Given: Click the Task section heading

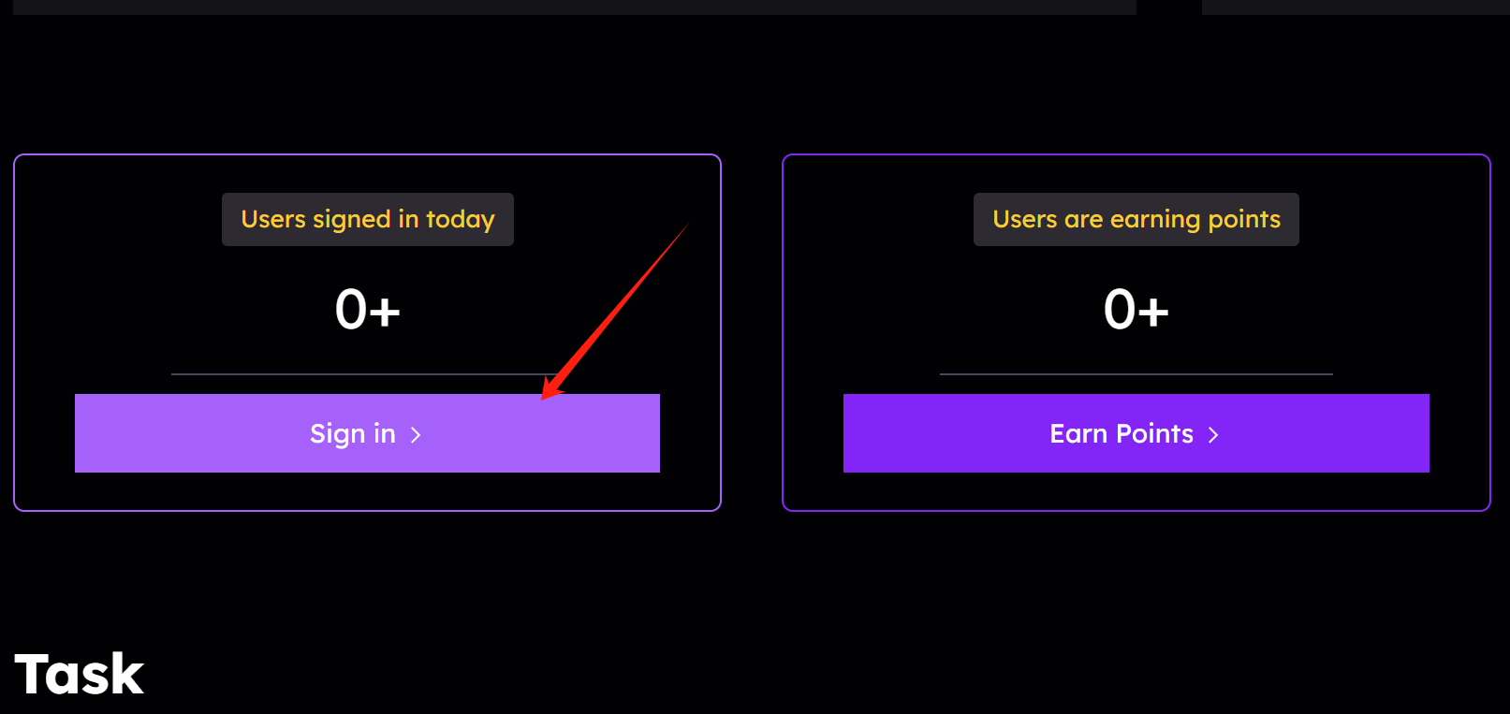Looking at the screenshot, I should (x=80, y=674).
